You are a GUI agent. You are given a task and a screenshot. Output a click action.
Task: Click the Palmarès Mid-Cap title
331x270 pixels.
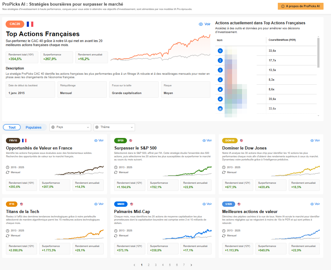[x=132, y=212]
